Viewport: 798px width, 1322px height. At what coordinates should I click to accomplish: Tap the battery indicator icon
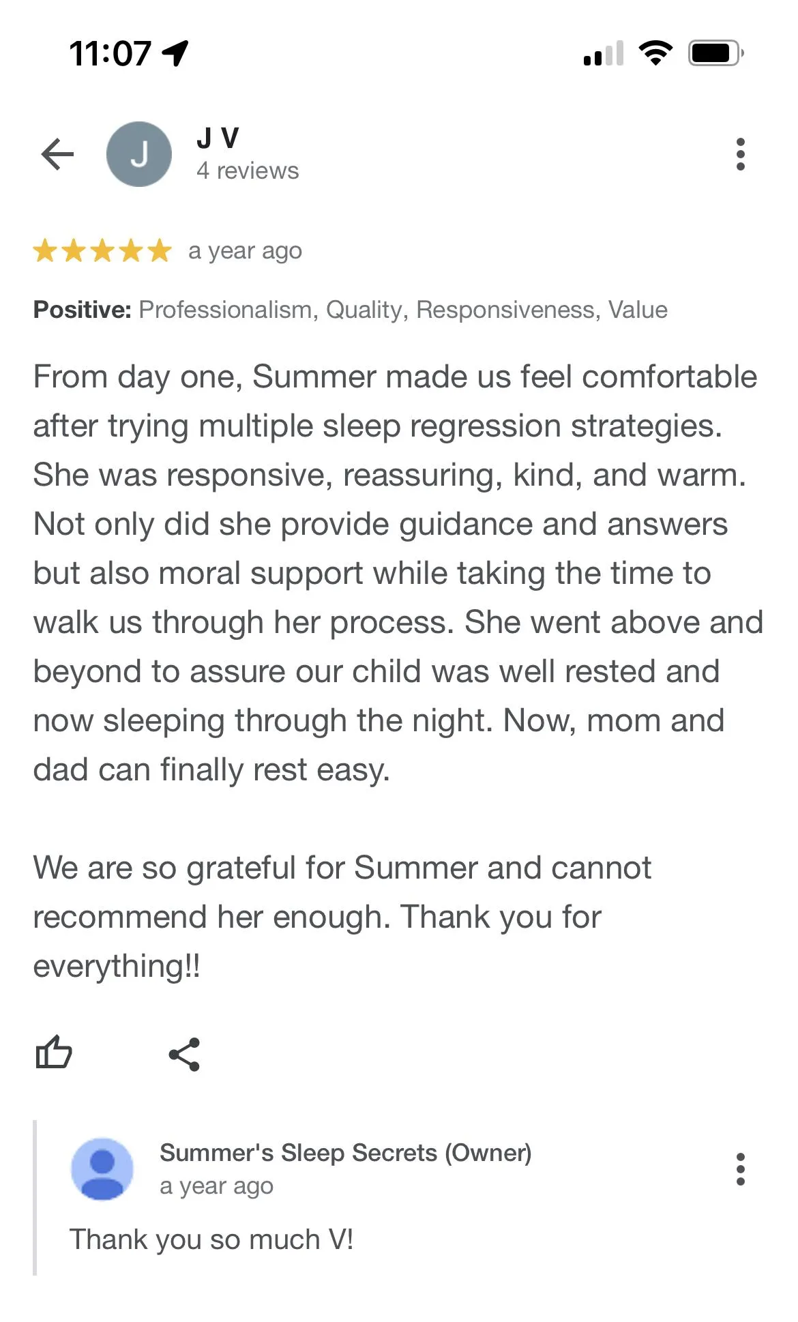click(716, 53)
